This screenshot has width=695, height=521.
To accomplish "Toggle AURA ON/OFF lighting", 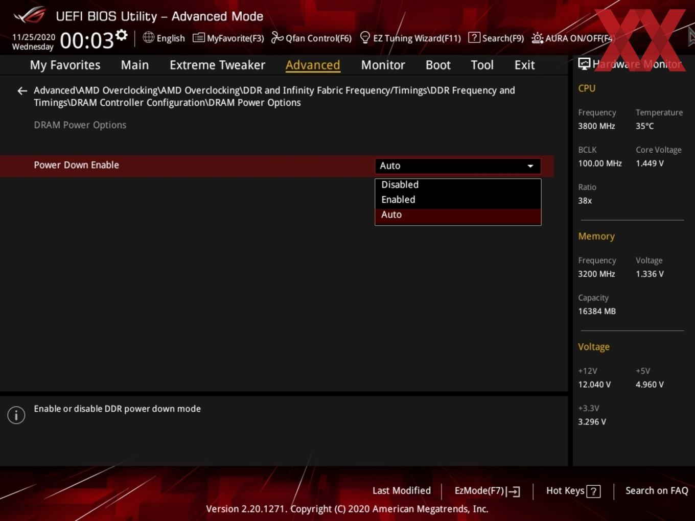I will (x=572, y=38).
